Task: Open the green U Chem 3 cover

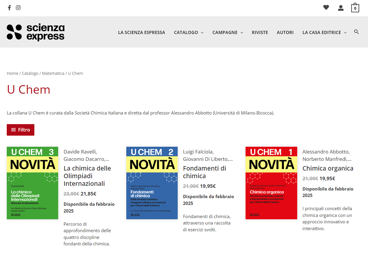Action: click(33, 183)
